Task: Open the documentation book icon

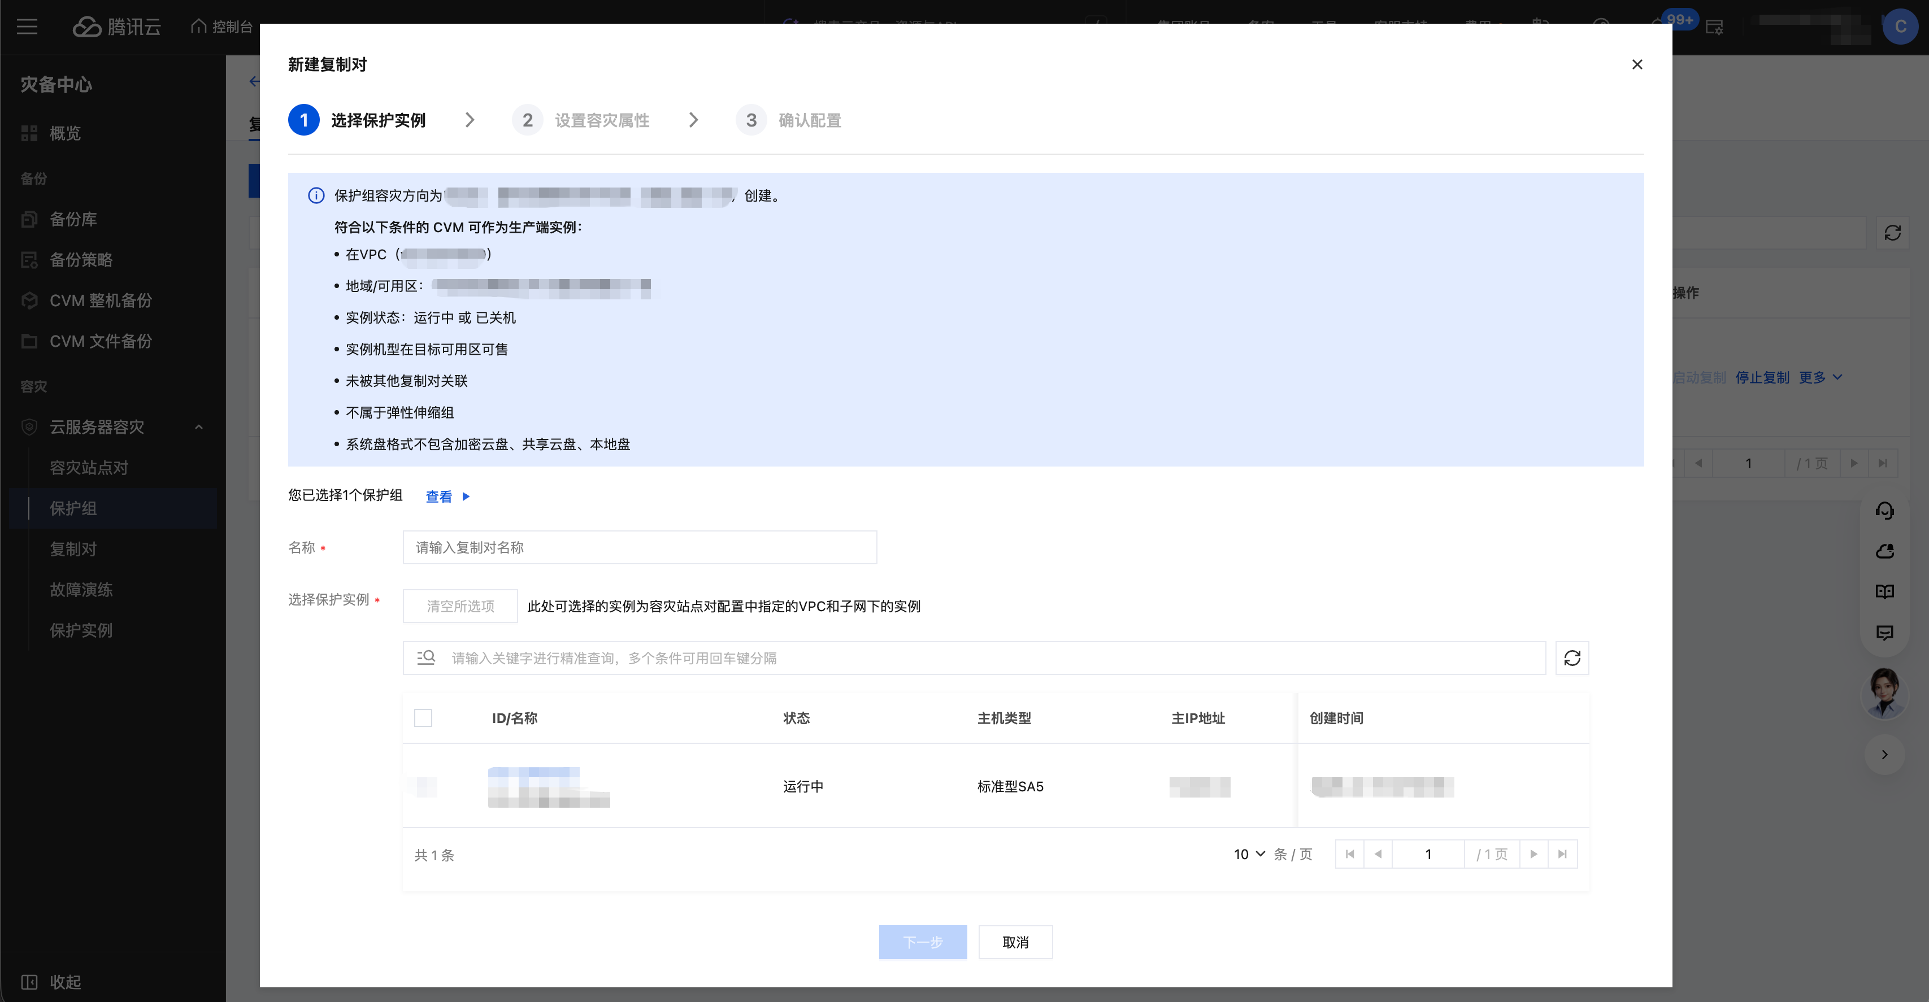Action: click(1884, 592)
